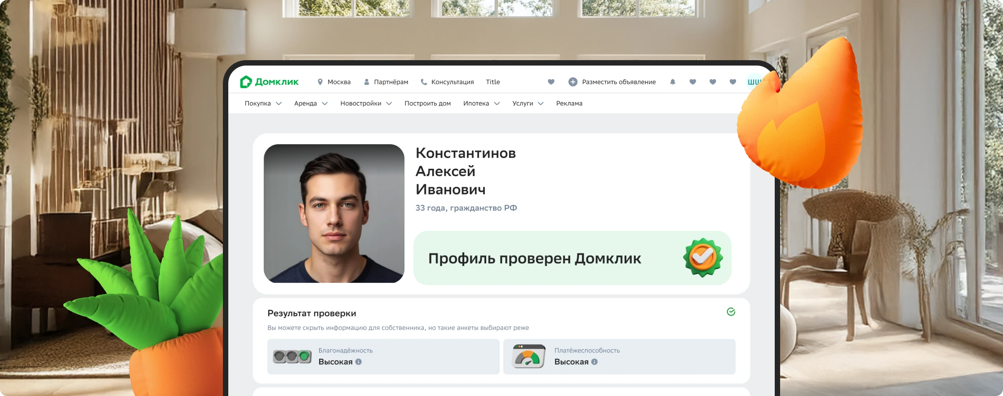
Task: Click the text 33 года, гражданство РФ
Action: pyautogui.click(x=466, y=208)
